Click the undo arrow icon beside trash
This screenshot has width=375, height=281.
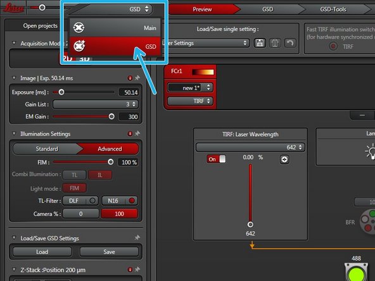[x=290, y=43]
